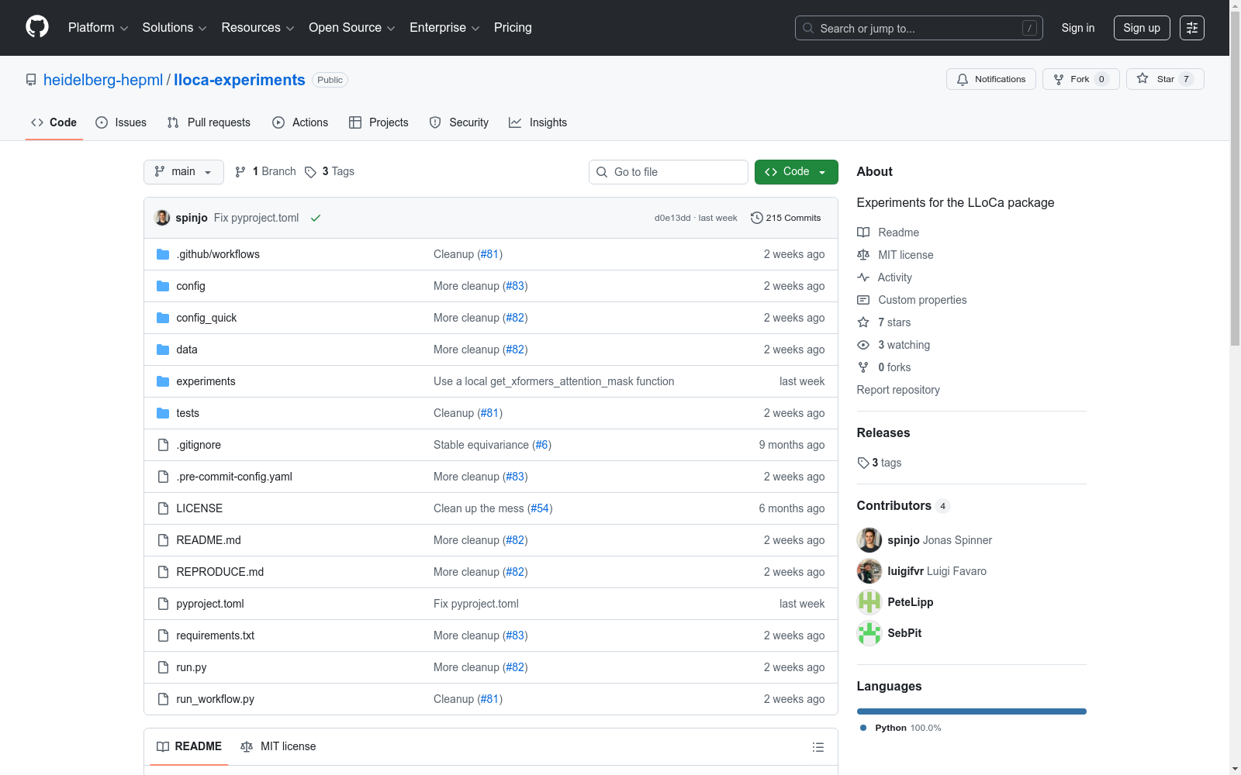View the 1 Branch link
The height and width of the screenshot is (775, 1241).
tap(265, 171)
